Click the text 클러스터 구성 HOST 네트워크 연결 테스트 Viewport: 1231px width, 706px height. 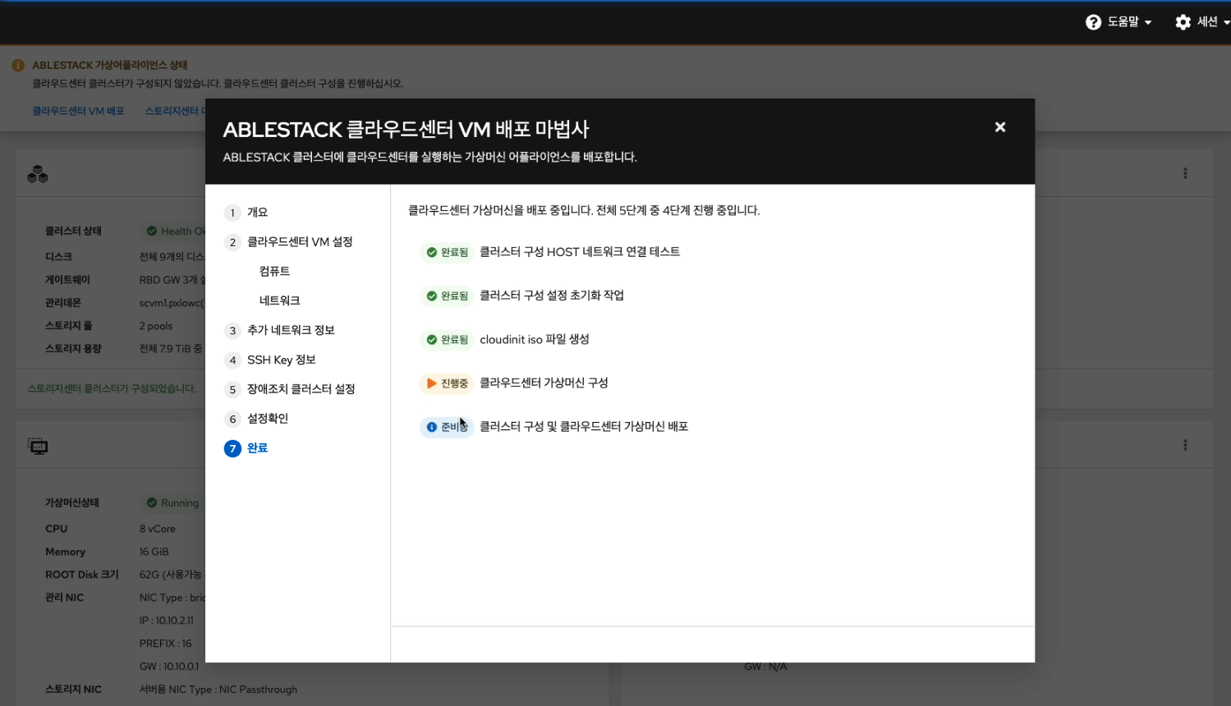point(580,252)
